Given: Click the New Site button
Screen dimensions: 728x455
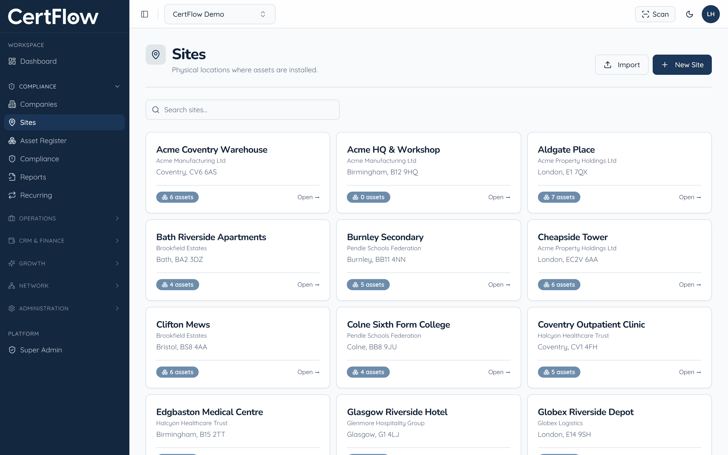Looking at the screenshot, I should point(682,65).
